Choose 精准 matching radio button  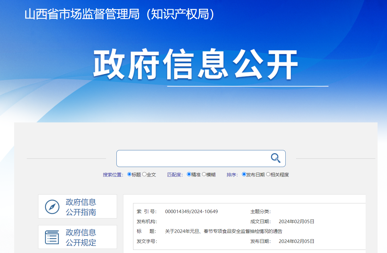pyautogui.click(x=189, y=175)
